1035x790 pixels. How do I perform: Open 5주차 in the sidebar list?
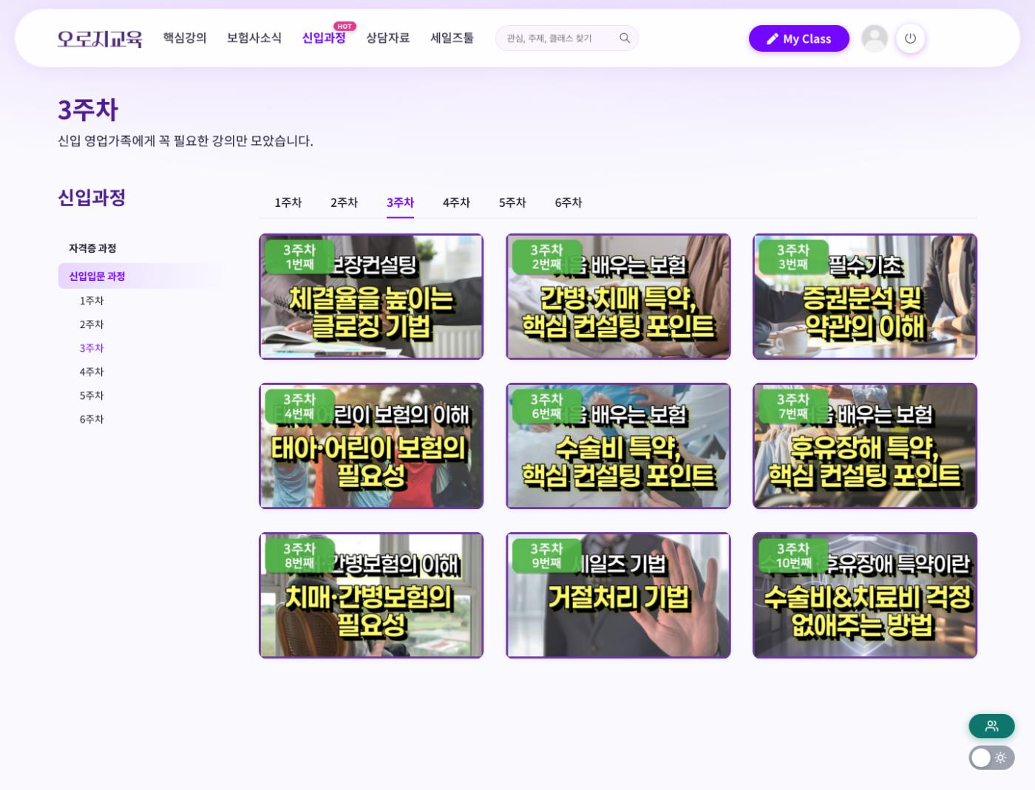92,395
